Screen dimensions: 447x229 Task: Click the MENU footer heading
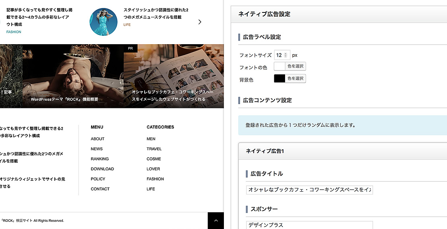coord(97,127)
